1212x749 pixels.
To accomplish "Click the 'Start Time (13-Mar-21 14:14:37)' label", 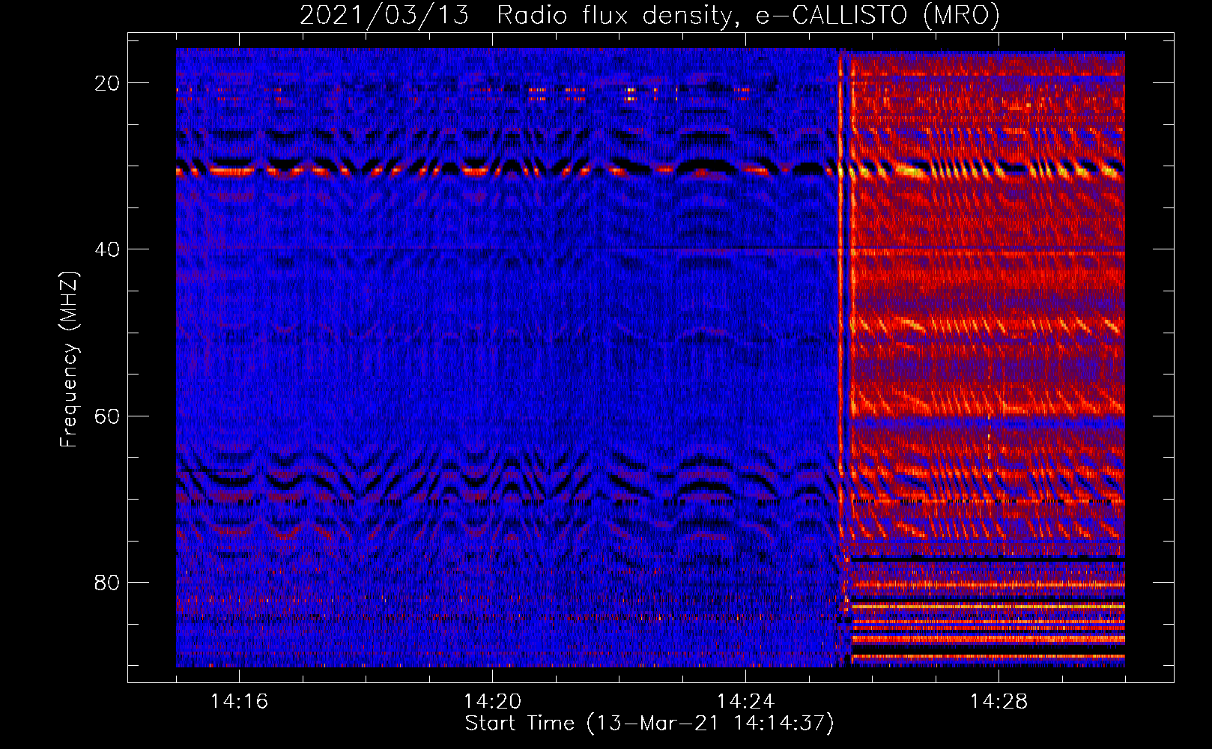I will (x=649, y=724).
